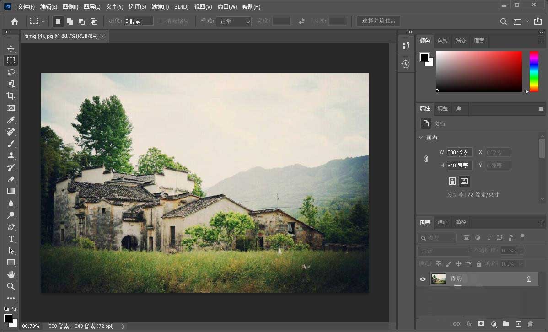The height and width of the screenshot is (332, 548).
Task: Select the Spot Healing Brush tool
Action: tap(11, 132)
